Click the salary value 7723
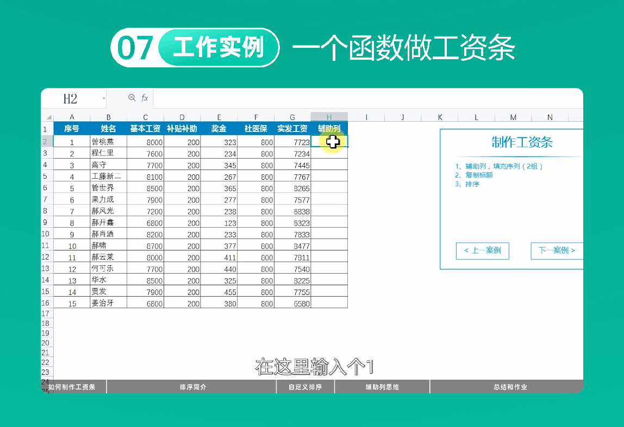This screenshot has width=624, height=427. [x=292, y=142]
